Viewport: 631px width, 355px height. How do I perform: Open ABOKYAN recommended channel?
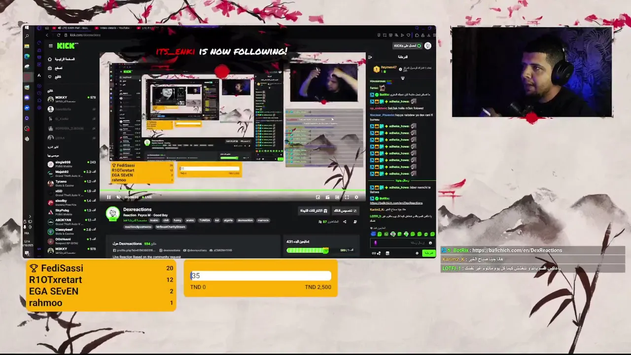[x=71, y=221]
